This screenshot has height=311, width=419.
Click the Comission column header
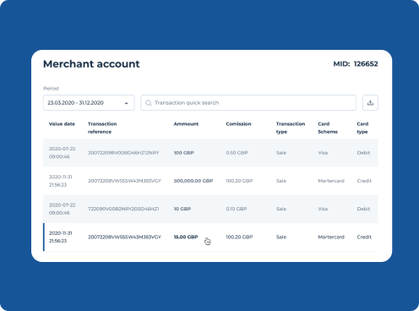coord(238,123)
